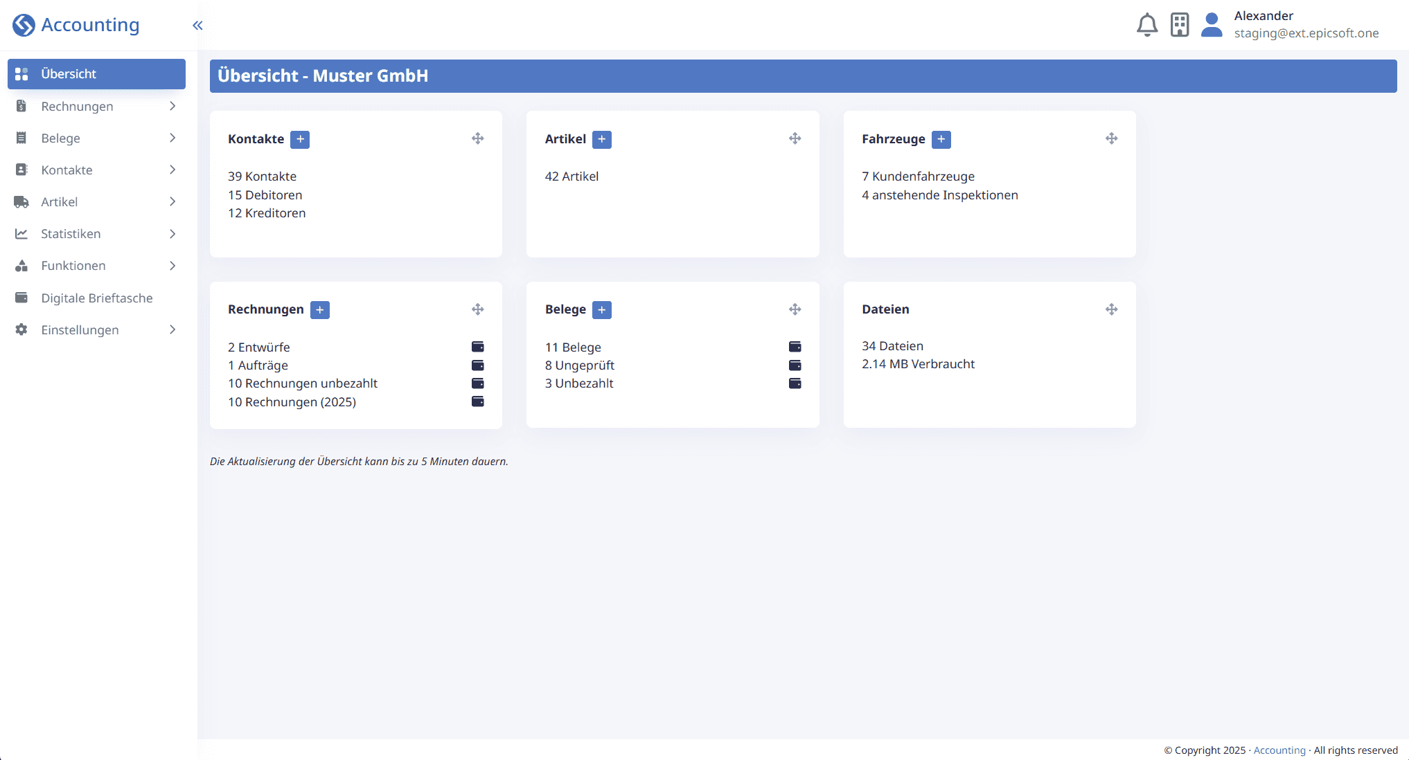
Task: Collapse the sidebar with the double-chevron icon
Action: 197,26
